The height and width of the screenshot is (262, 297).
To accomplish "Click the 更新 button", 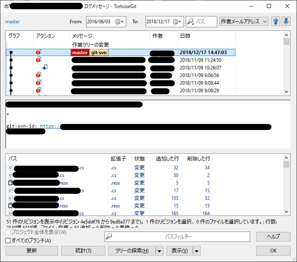I will point(32,251).
